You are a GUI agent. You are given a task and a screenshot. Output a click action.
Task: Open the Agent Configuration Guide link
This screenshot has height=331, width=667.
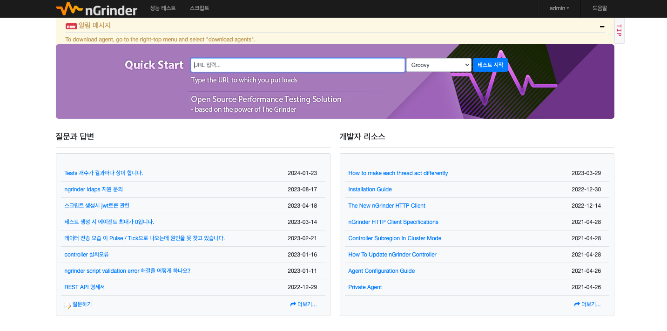click(382, 271)
